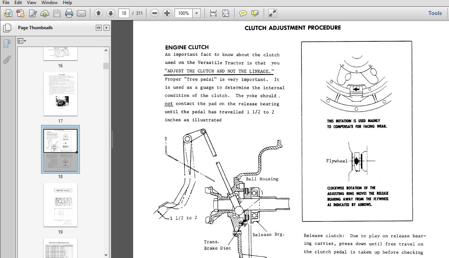Image resolution: width=449 pixels, height=258 pixels.
Task: Click the "ENGINE CLUTCH" section heading
Action: pos(187,47)
